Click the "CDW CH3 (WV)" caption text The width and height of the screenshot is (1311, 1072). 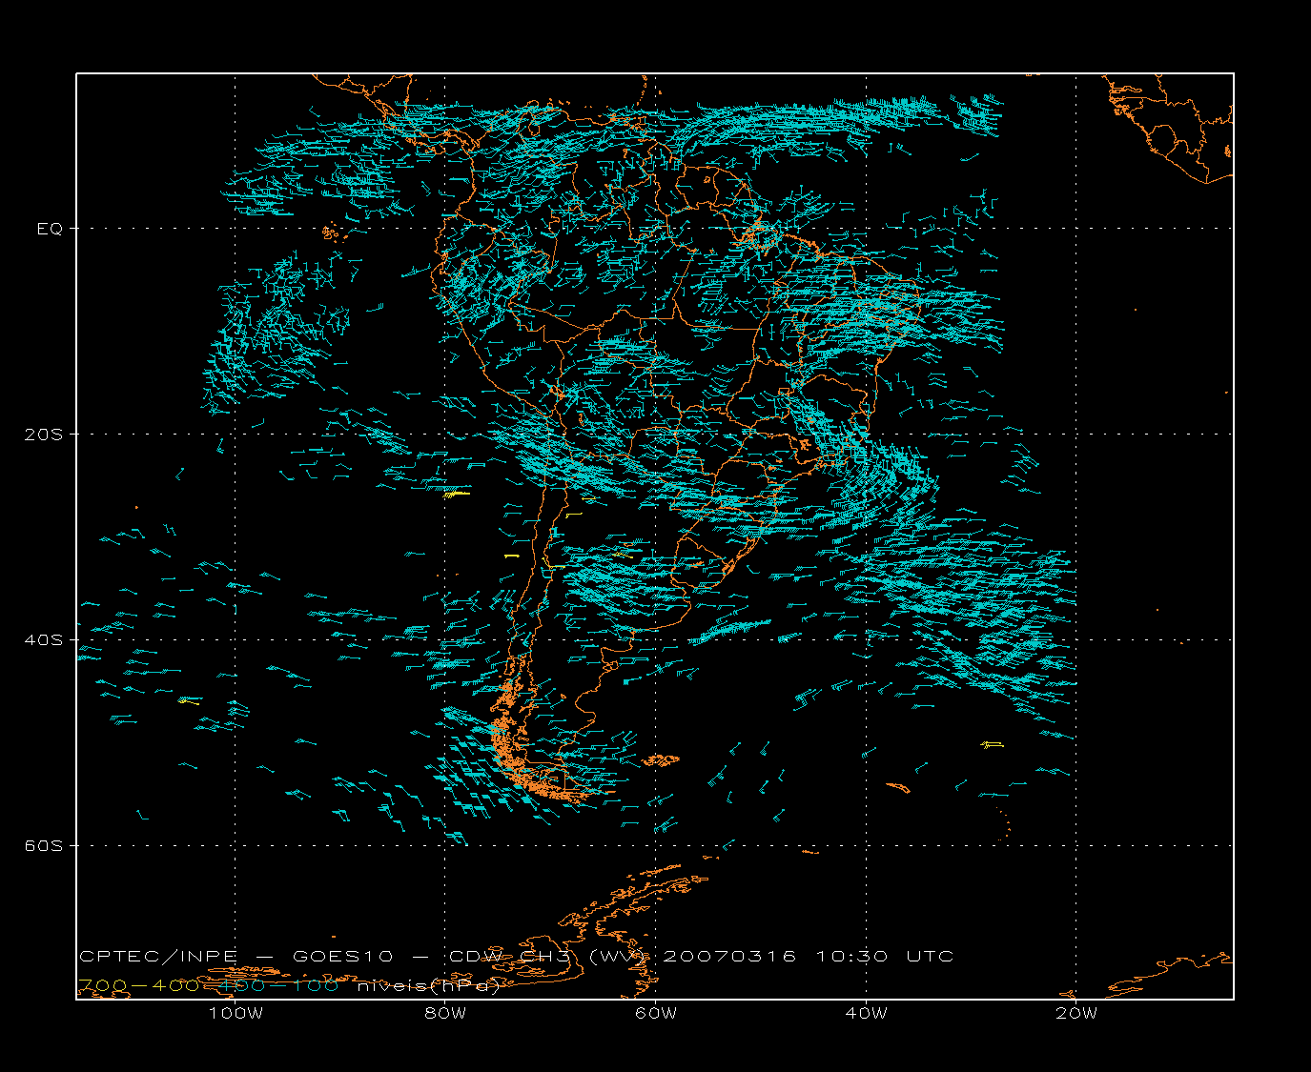[549, 957]
